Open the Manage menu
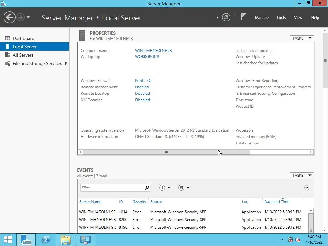 point(262,18)
